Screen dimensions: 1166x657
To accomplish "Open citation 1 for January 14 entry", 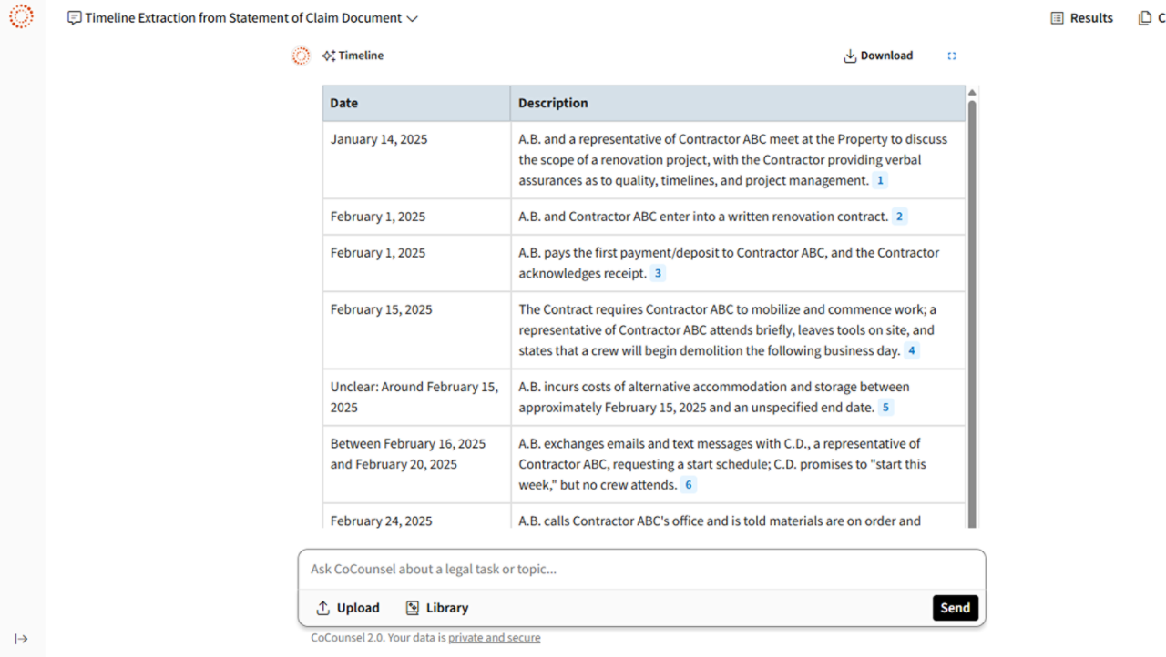I will (x=880, y=180).
